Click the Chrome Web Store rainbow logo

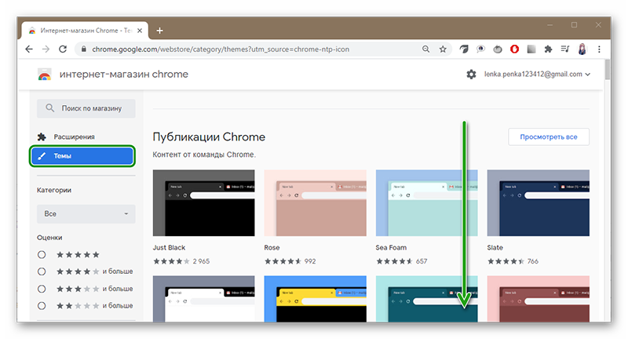45,75
